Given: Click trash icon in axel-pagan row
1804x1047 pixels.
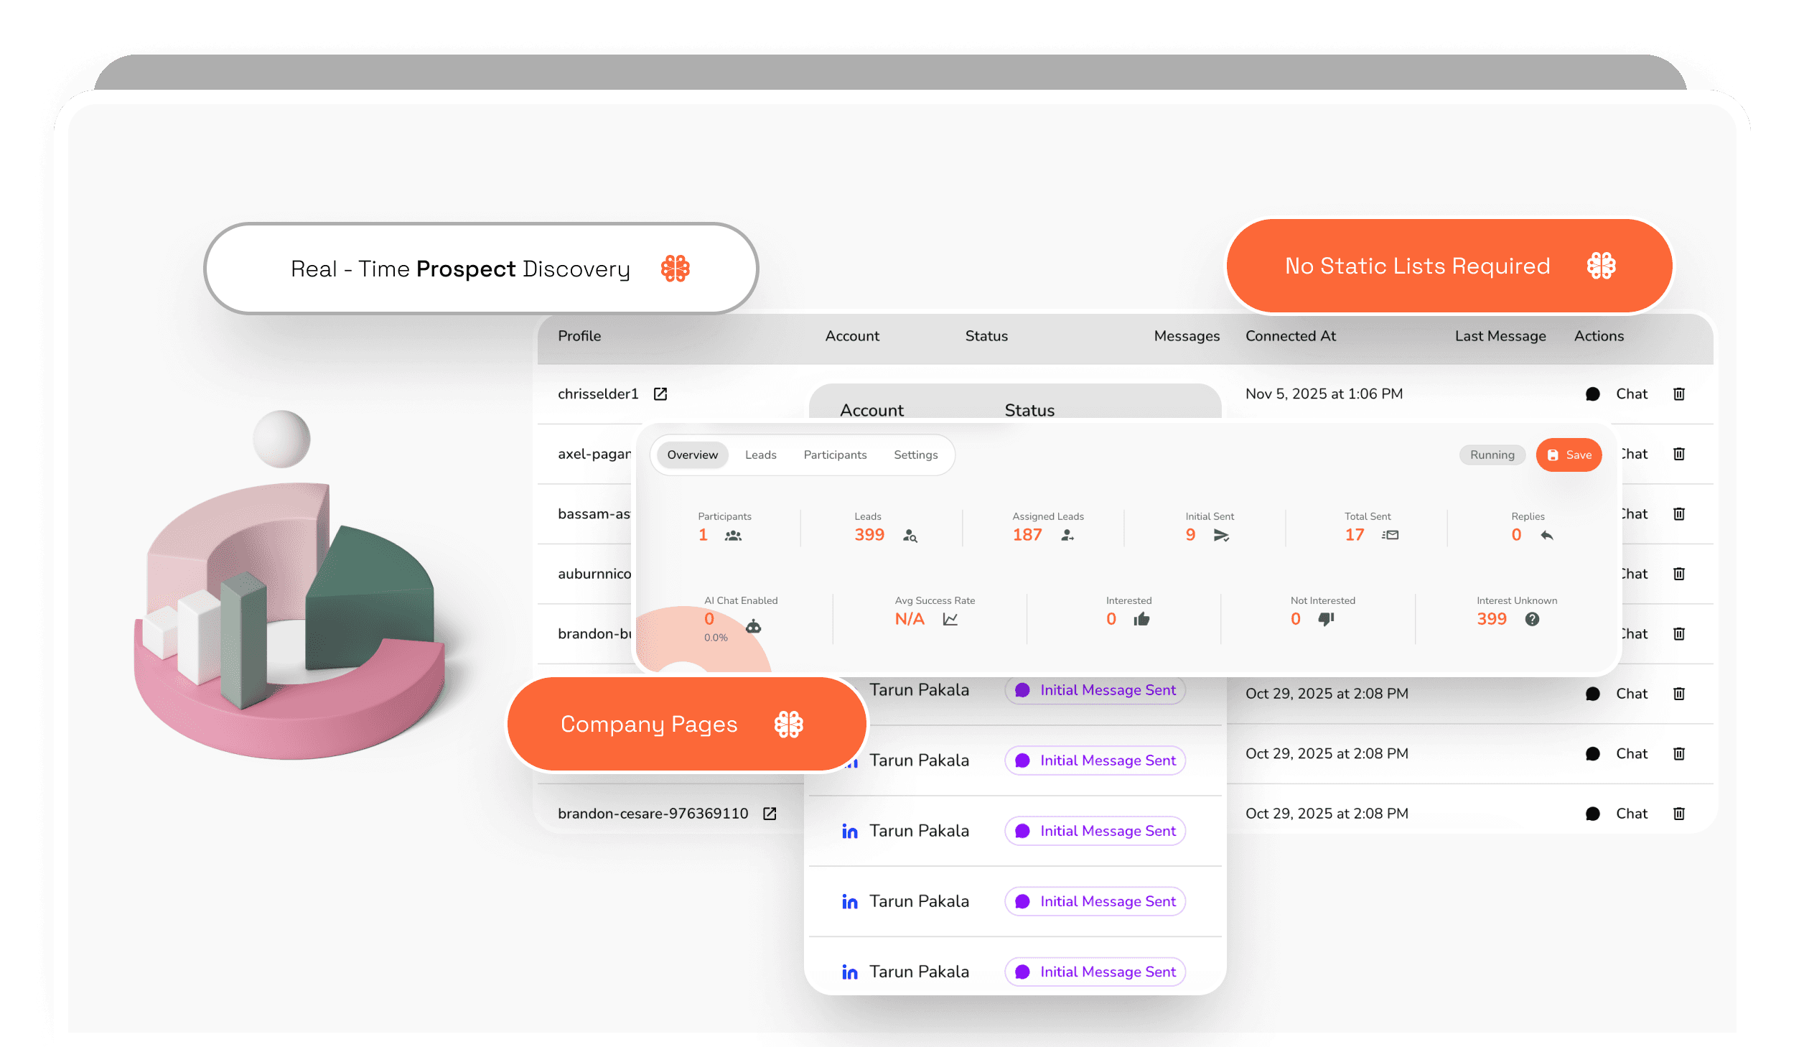Looking at the screenshot, I should [x=1679, y=454].
